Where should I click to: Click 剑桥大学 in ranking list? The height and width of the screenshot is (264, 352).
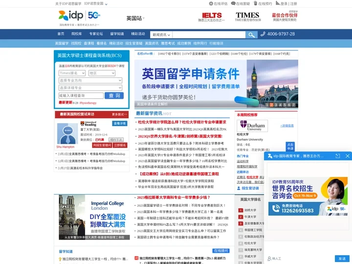pyautogui.click(x=250, y=210)
